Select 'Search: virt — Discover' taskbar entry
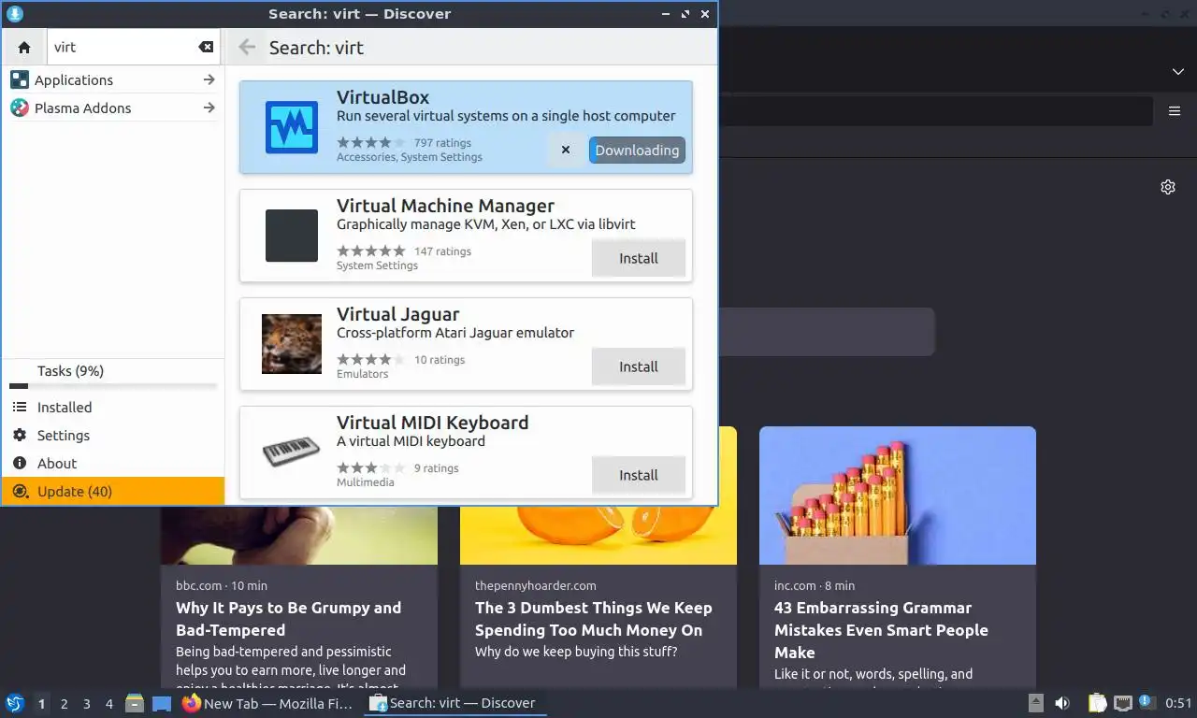 coord(454,703)
